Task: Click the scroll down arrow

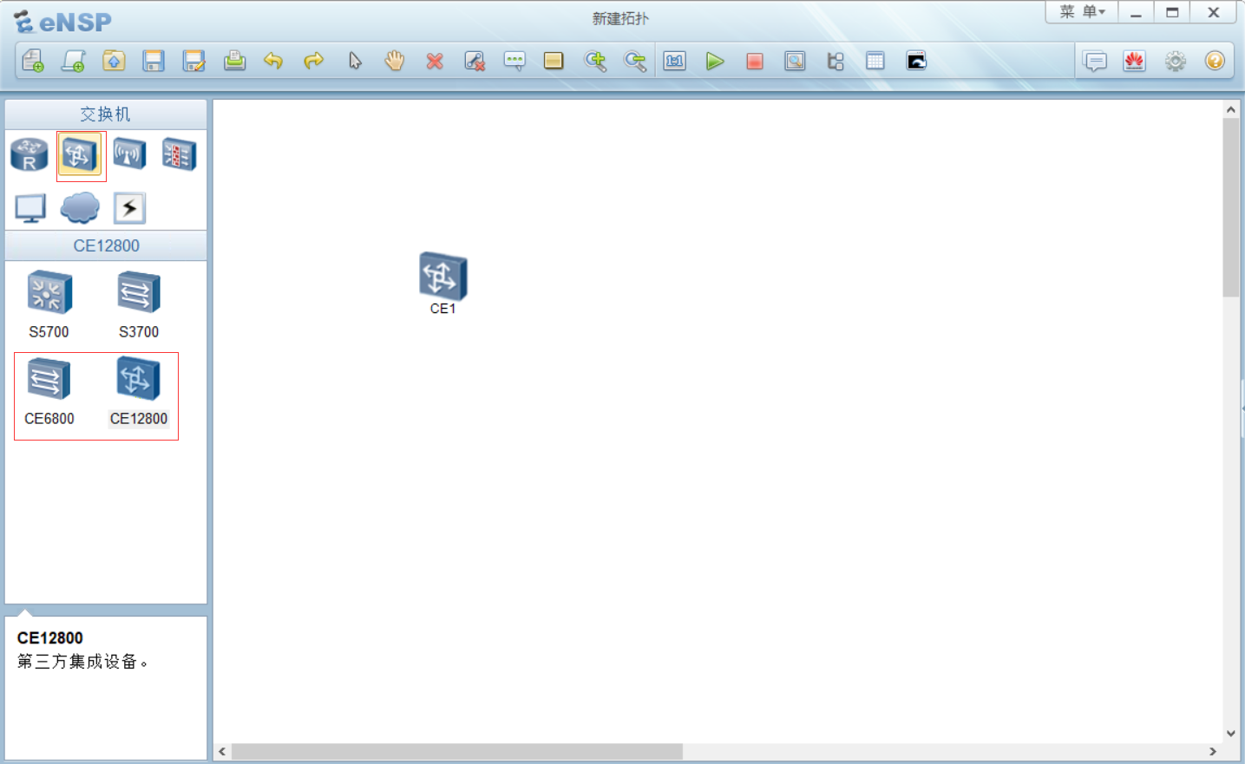Action: tap(1230, 734)
